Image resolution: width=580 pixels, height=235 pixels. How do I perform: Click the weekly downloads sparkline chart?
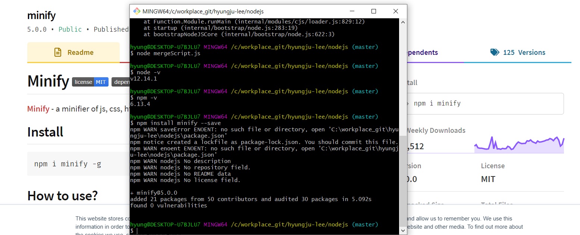click(519, 145)
